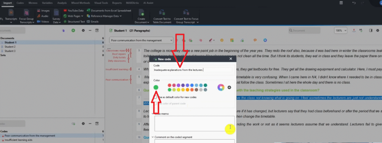The image size is (382, 143).
Task: Open the Poor communication code dropdown
Action: [x=141, y=40]
